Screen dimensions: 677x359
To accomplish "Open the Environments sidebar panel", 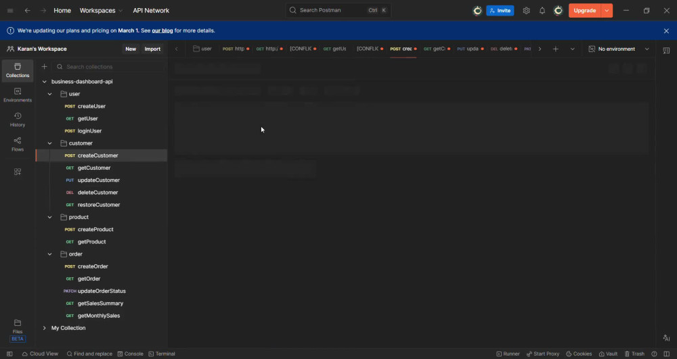I will point(18,95).
